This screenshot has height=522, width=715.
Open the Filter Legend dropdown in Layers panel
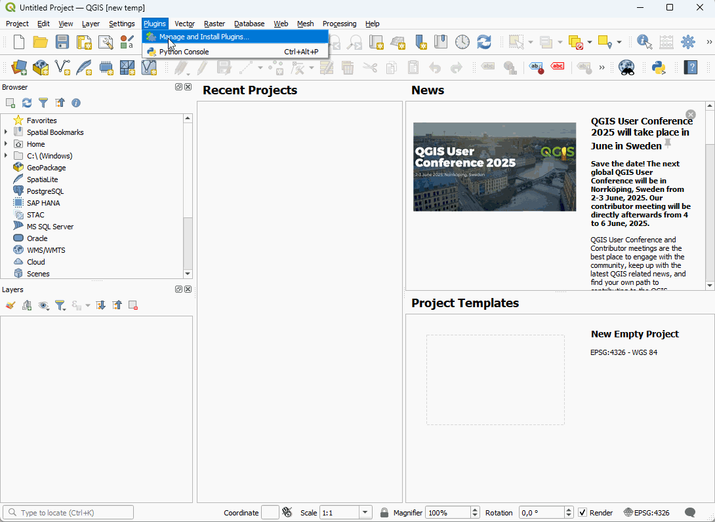coord(60,305)
